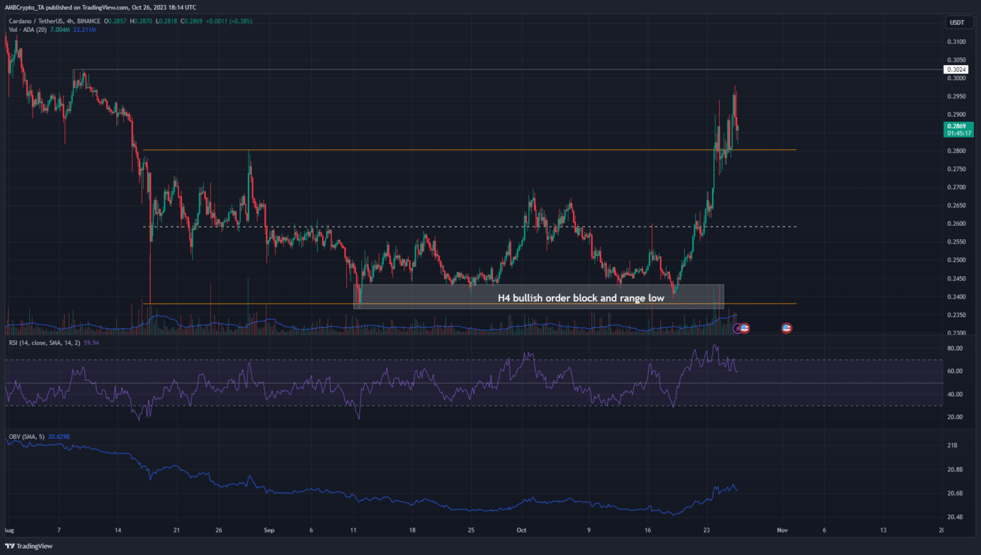The width and height of the screenshot is (981, 555).
Task: Open the first US flag economic event marker
Action: click(x=745, y=329)
